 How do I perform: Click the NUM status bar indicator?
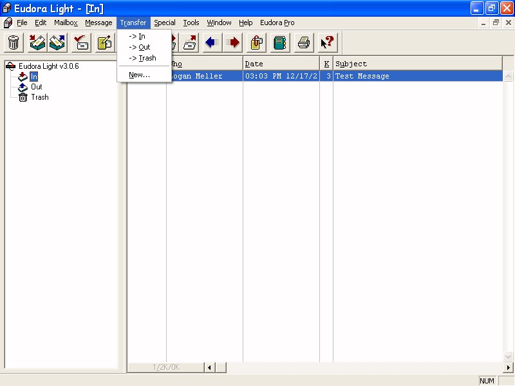pyautogui.click(x=487, y=381)
